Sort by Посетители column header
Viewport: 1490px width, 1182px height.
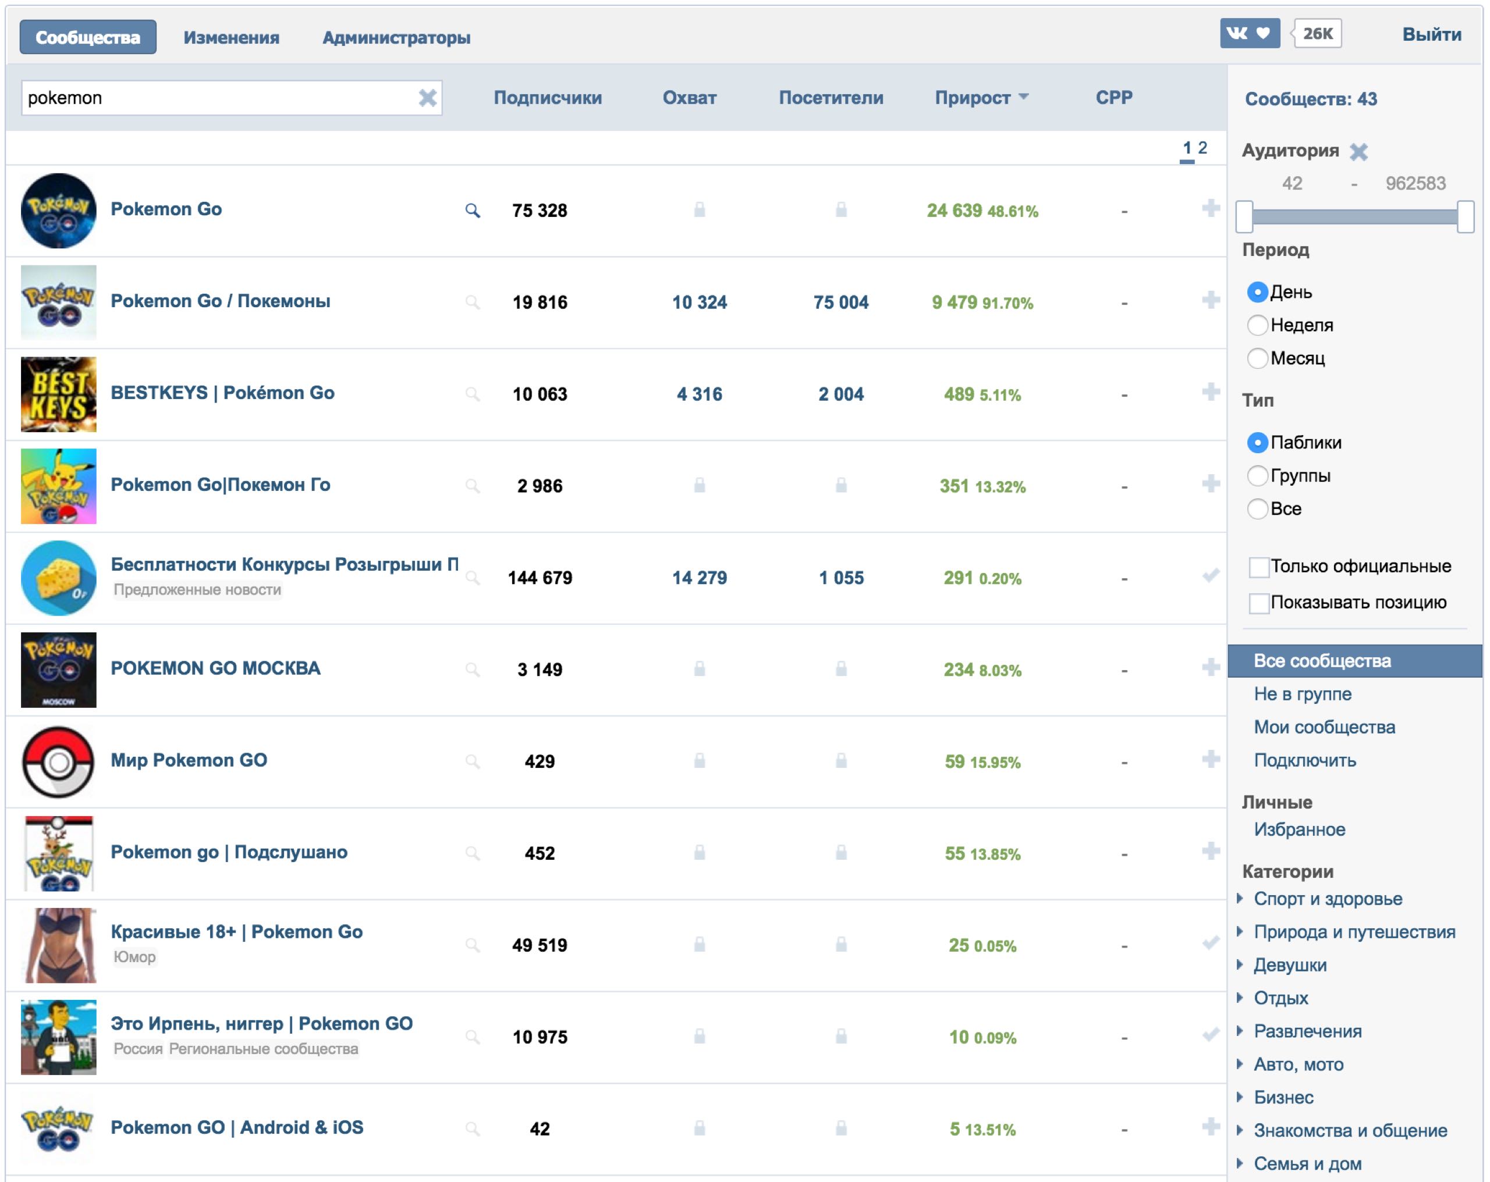(x=831, y=97)
